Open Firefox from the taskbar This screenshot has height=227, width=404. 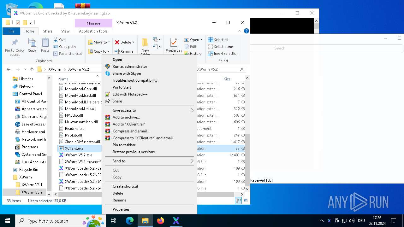[x=161, y=221]
